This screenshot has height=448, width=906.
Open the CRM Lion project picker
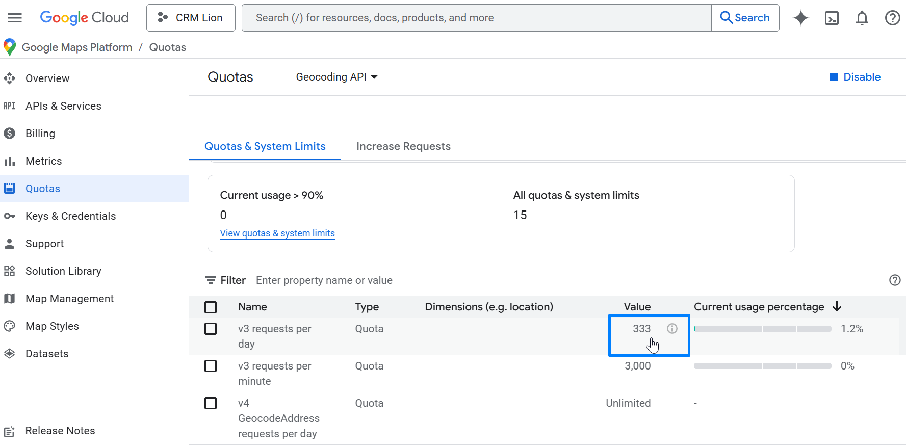[191, 18]
